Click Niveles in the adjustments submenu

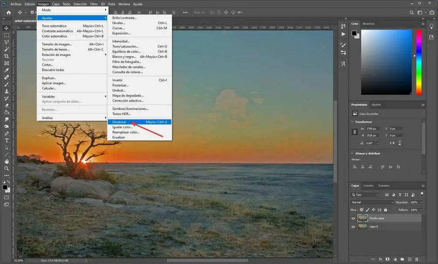(118, 23)
